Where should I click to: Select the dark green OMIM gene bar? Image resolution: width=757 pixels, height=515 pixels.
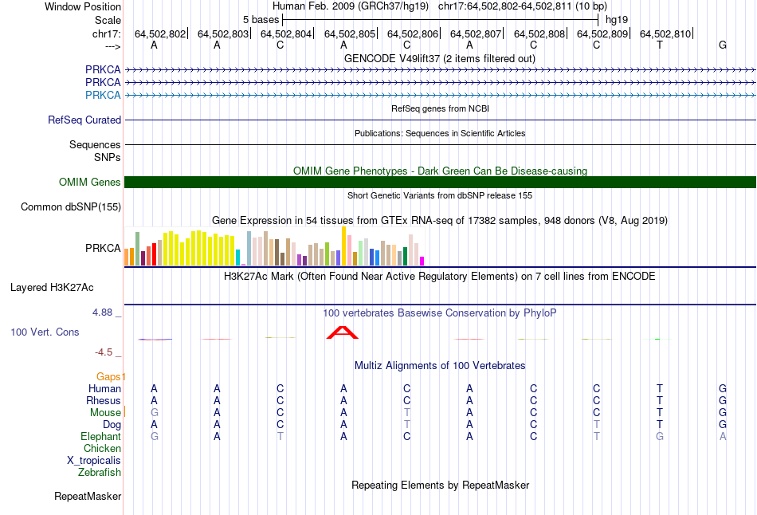440,182
